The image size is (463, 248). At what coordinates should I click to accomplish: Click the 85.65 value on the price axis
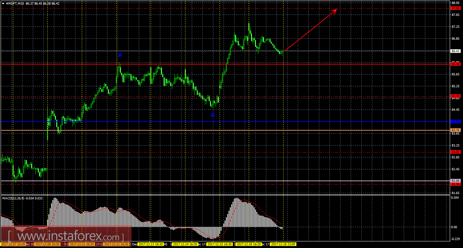point(455,74)
